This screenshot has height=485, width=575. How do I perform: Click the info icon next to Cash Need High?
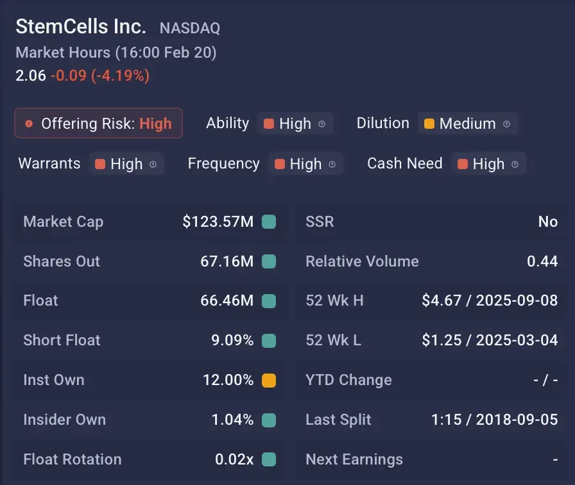point(515,164)
